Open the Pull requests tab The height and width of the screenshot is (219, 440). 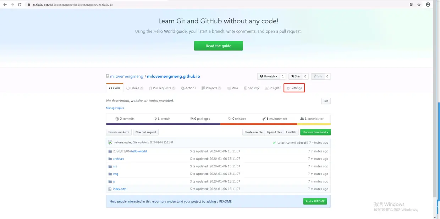[x=162, y=88]
